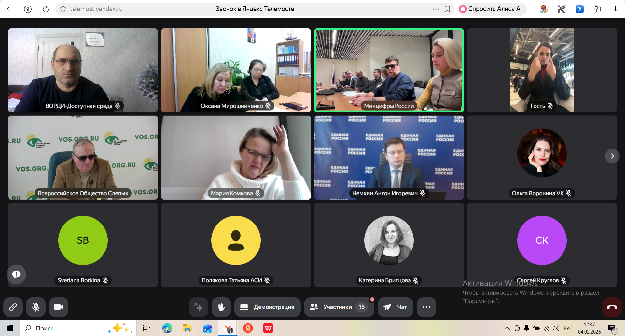Open the Windows Start menu

tap(10, 328)
